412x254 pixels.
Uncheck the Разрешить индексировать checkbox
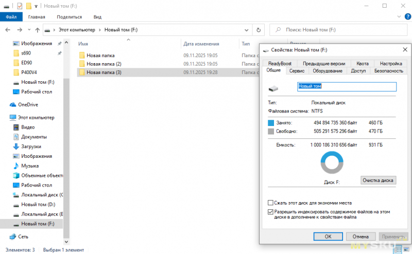pyautogui.click(x=271, y=211)
